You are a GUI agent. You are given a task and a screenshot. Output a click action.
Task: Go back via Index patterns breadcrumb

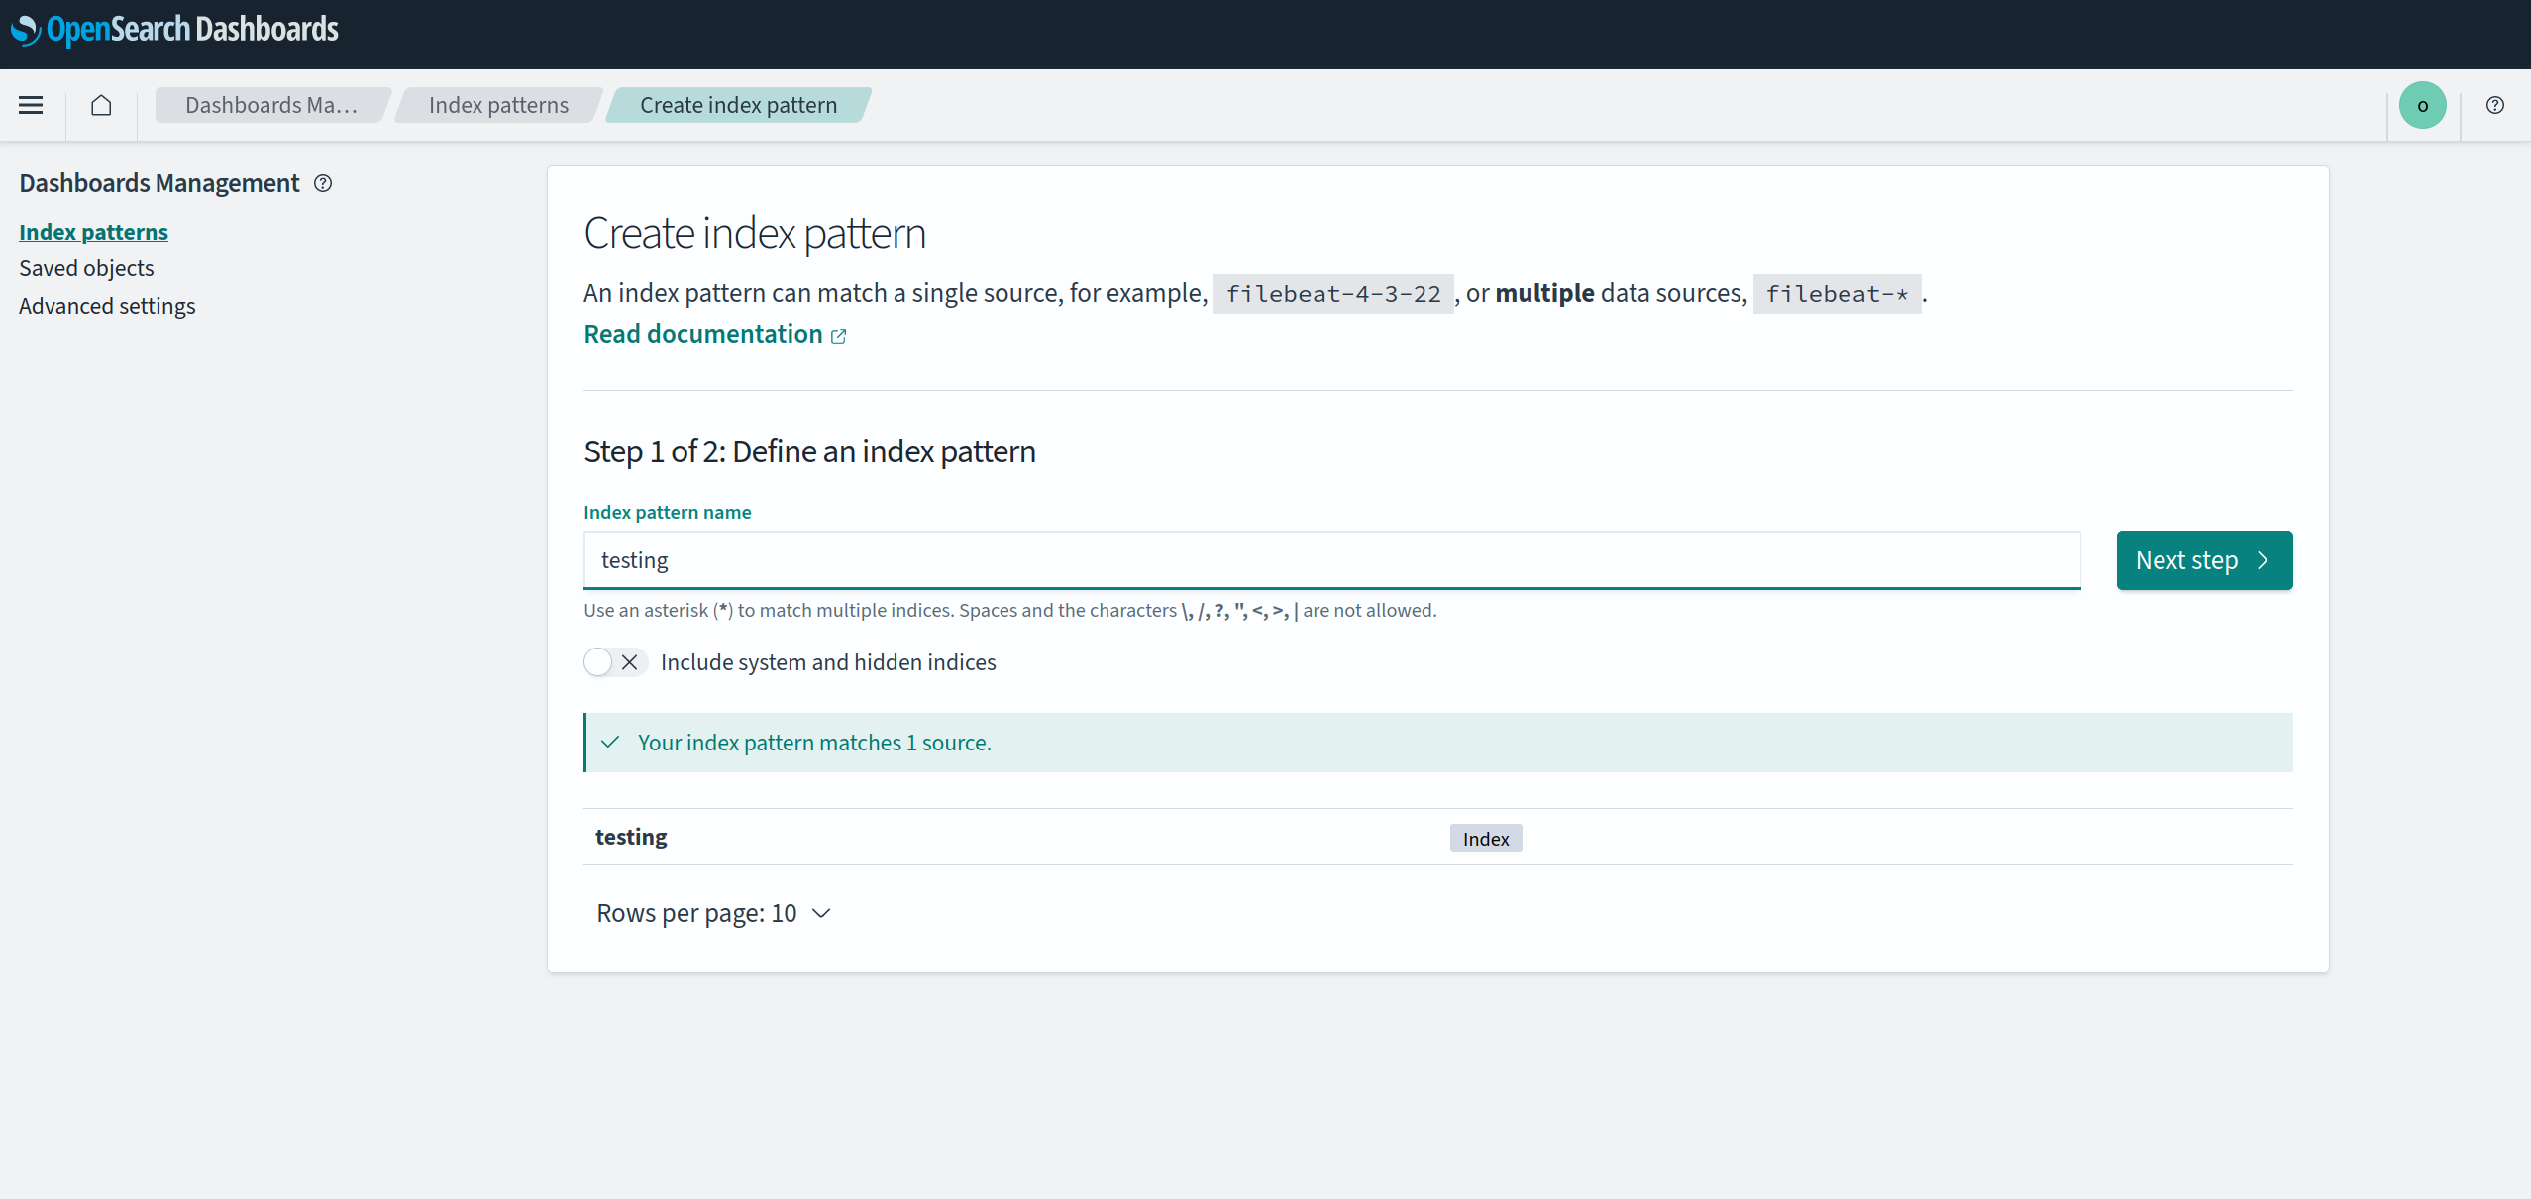[498, 104]
